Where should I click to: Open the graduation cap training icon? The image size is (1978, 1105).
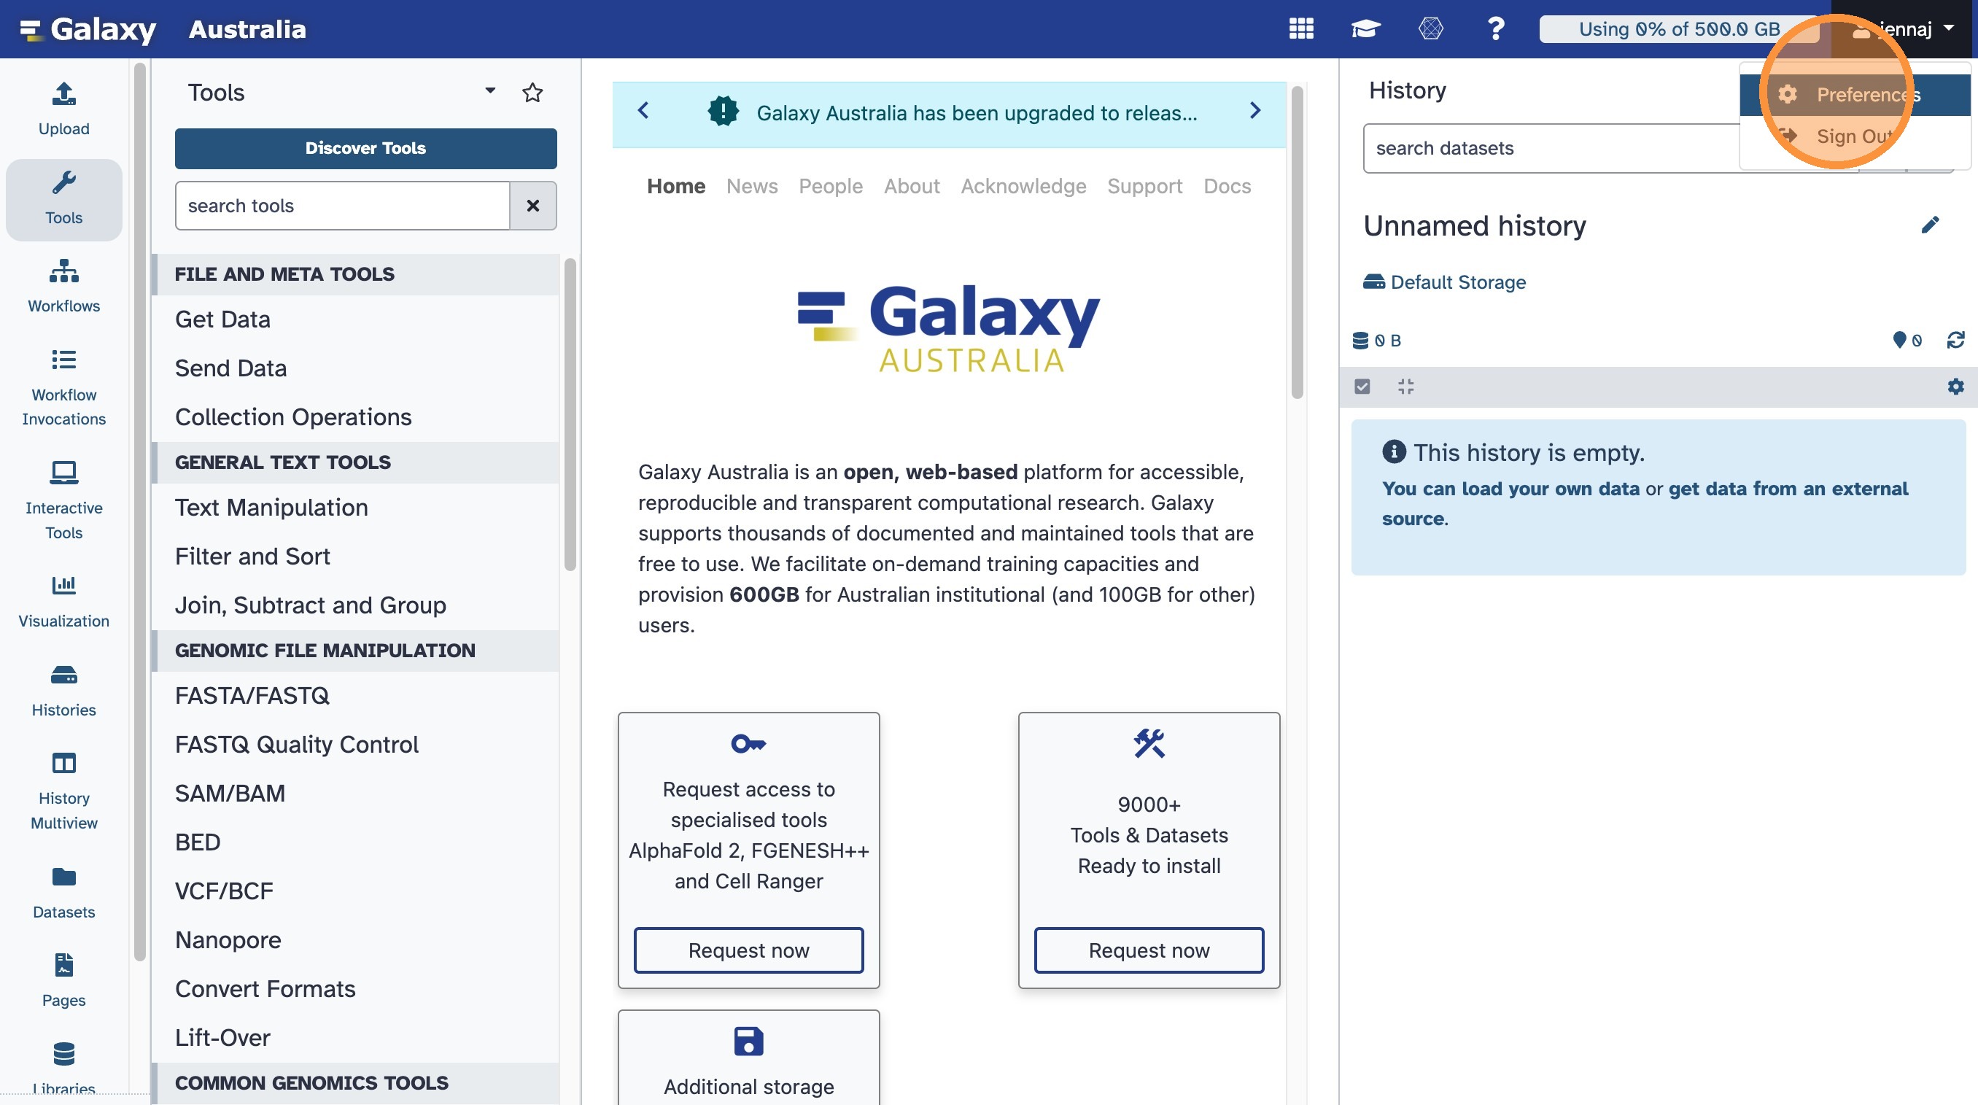tap(1365, 29)
